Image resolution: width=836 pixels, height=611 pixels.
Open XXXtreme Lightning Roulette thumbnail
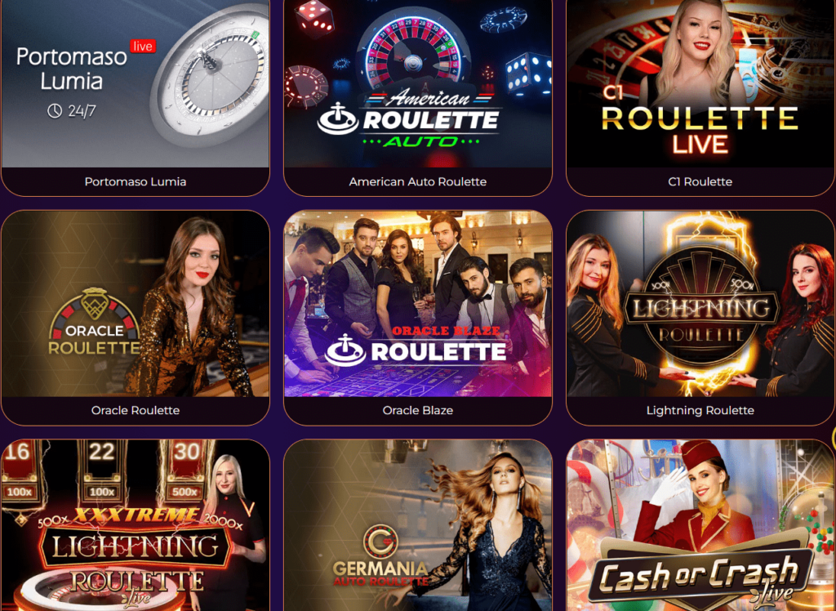pyautogui.click(x=136, y=525)
